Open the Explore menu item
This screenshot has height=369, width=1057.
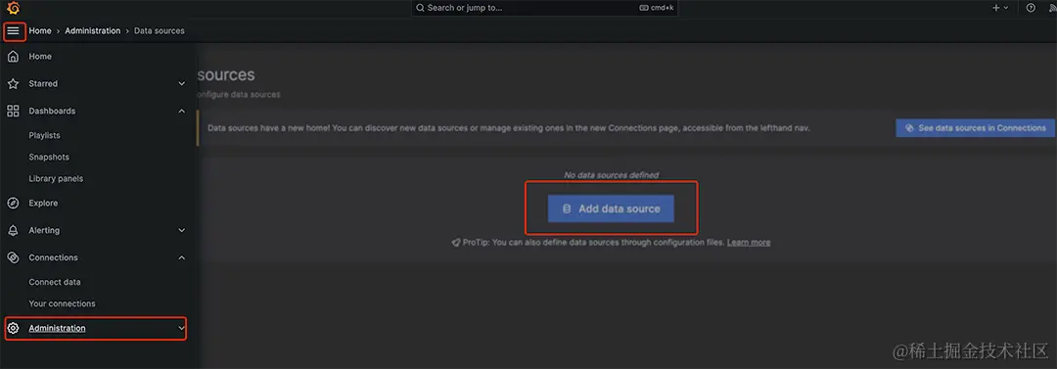click(43, 203)
